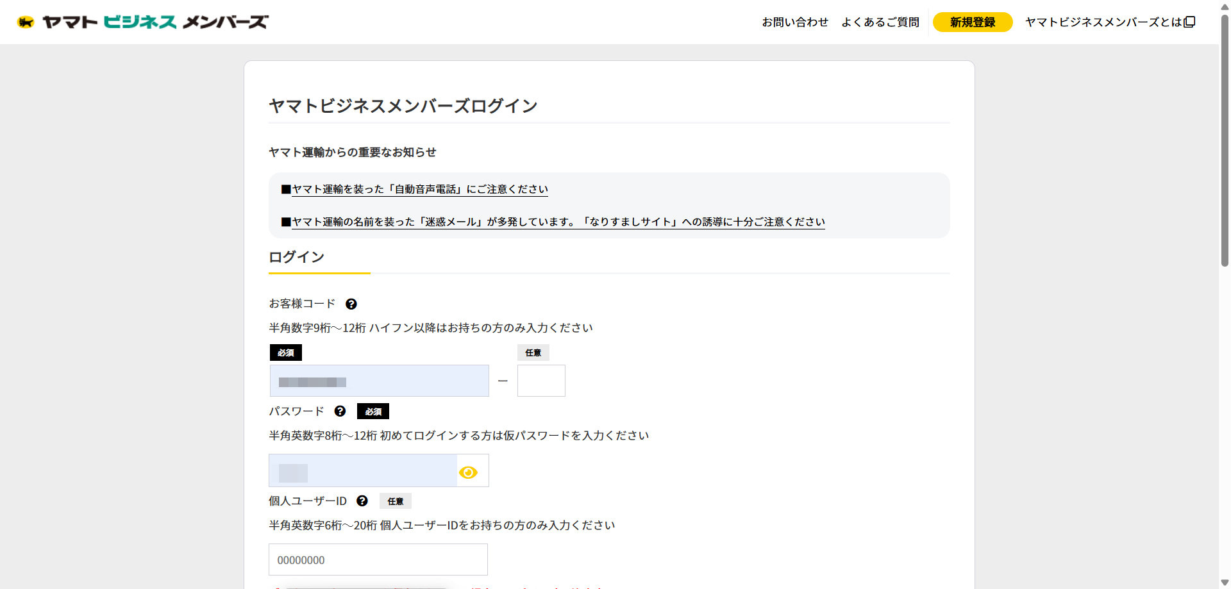Click the 半角数字9桁〜12桁 customer code hint
Image resolution: width=1231 pixels, height=589 pixels.
(431, 328)
